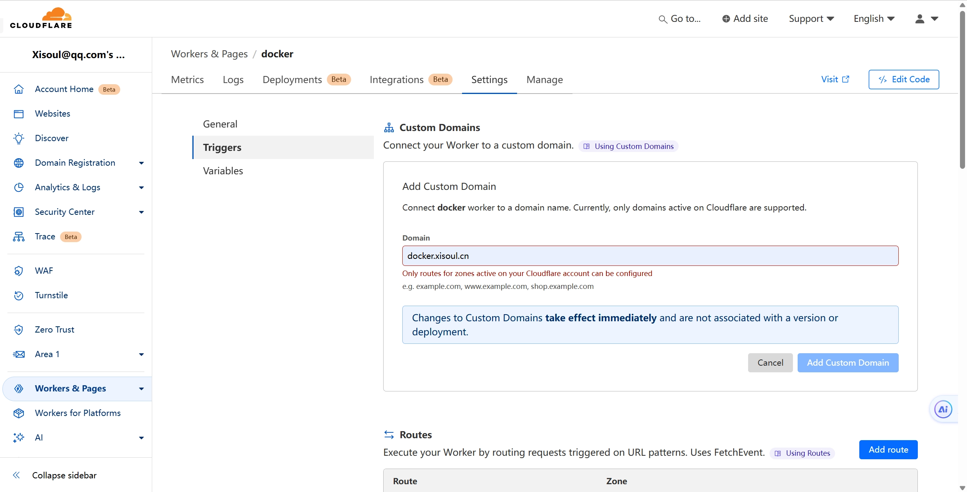The image size is (967, 492).
Task: Click the Websites sidebar label
Action: [x=53, y=114]
